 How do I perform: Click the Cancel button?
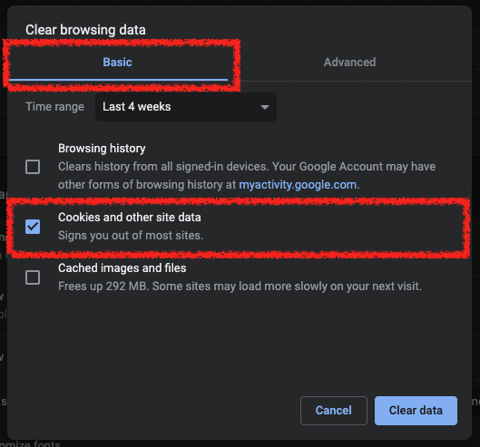click(334, 411)
